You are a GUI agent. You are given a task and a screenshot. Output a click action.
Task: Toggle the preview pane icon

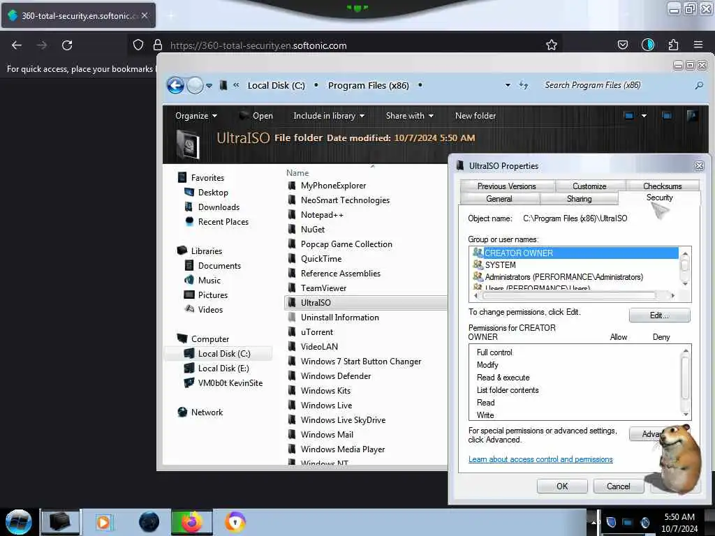click(x=667, y=116)
